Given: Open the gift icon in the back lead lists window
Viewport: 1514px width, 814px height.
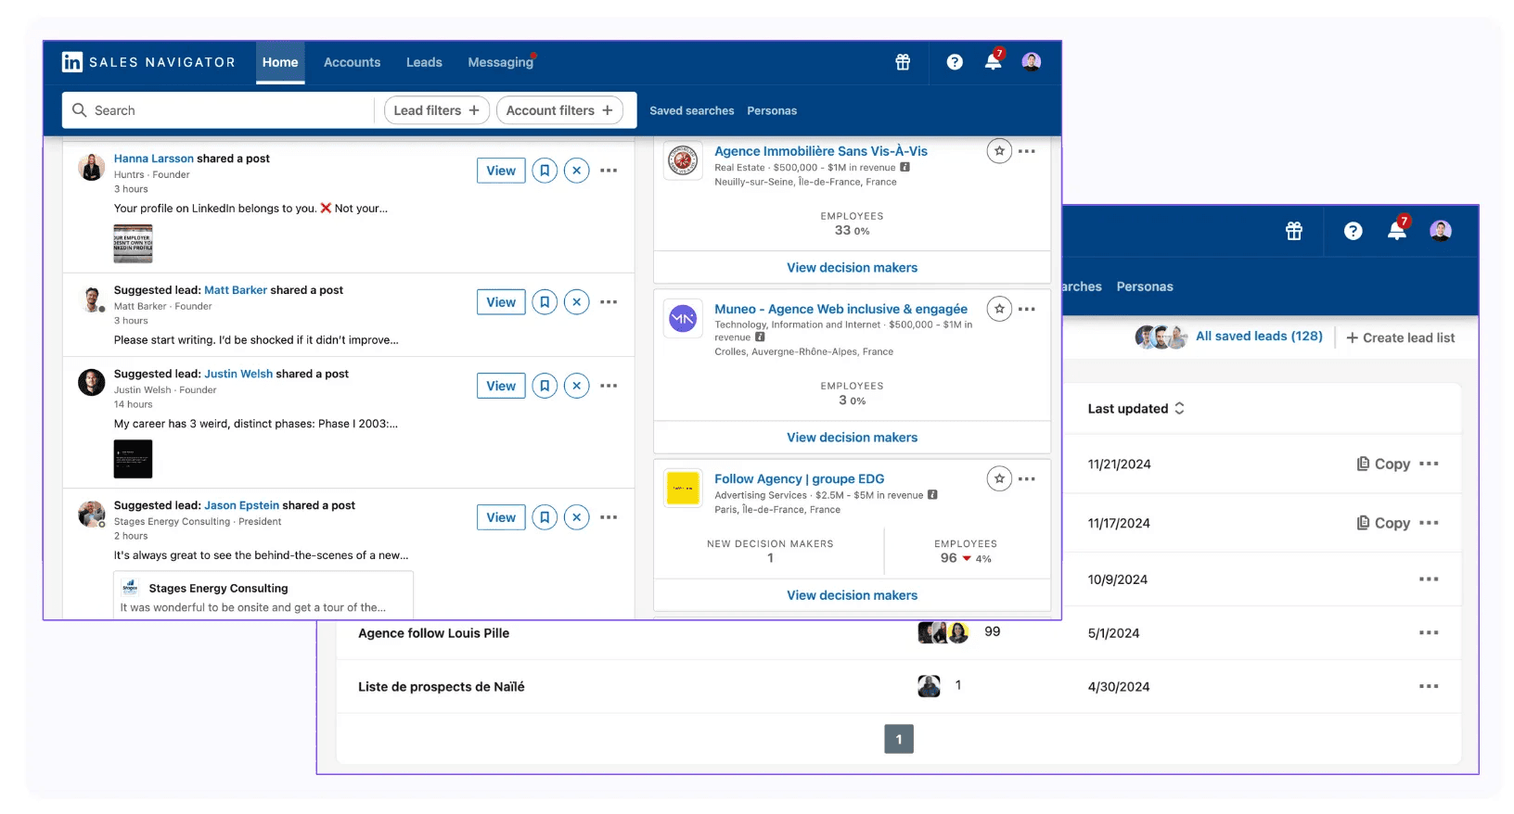Looking at the screenshot, I should (x=1294, y=231).
